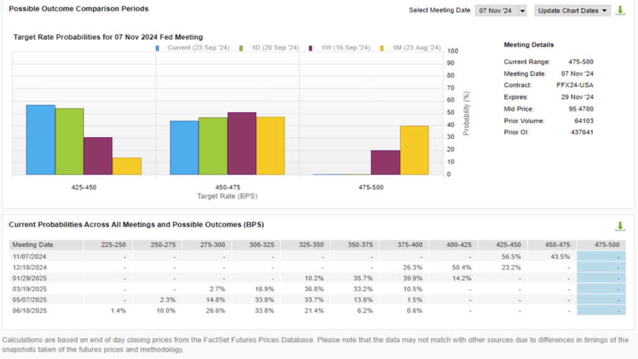This screenshot has width=638, height=359.
Task: Click the Possible Outcome Comparison Periods heading
Action: click(x=79, y=9)
